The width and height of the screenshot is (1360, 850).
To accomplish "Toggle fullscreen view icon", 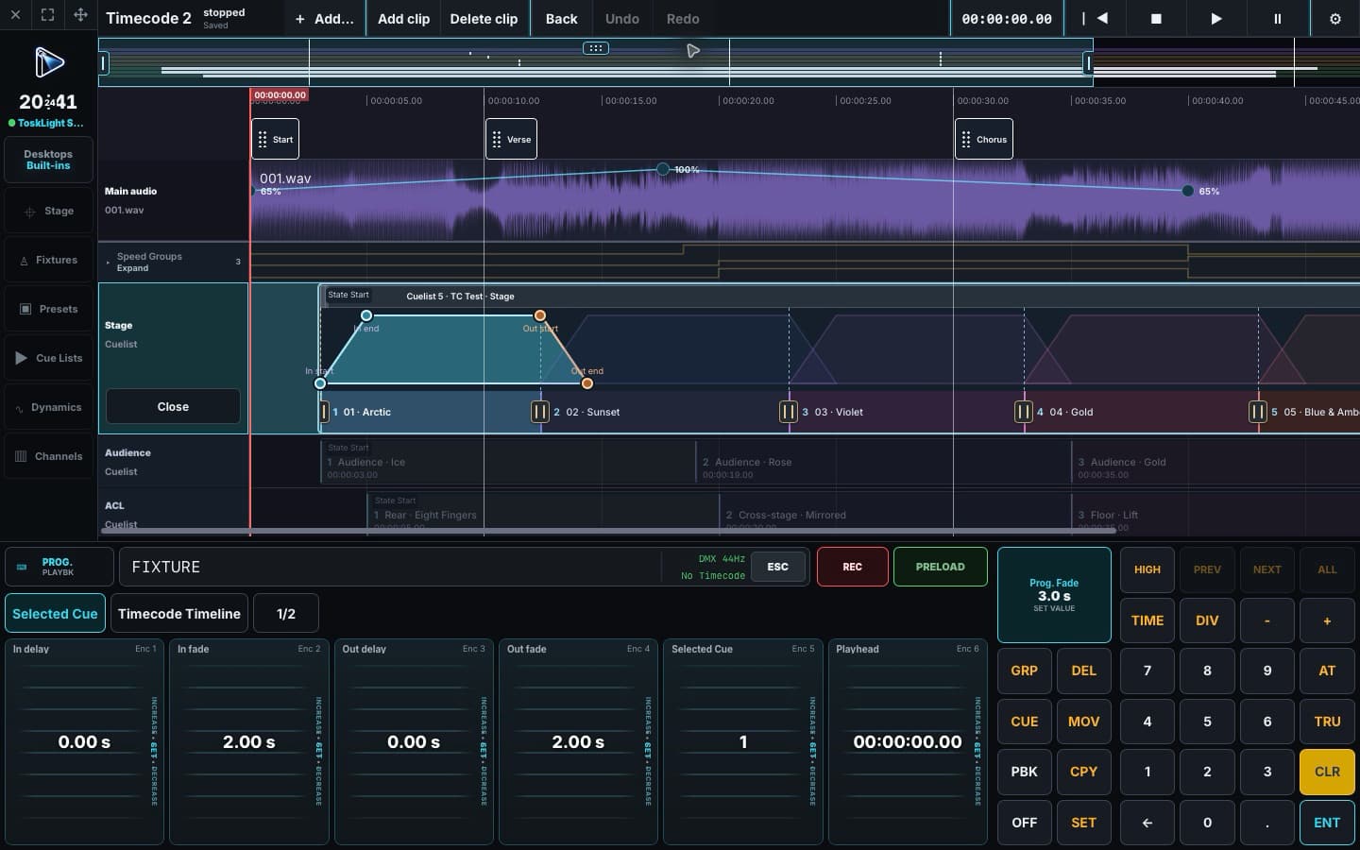I will pos(47,15).
